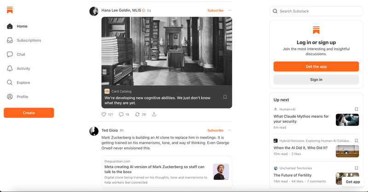Bookmark 'The Future of Fertility' article
368x192 pixels.
[x=356, y=169]
